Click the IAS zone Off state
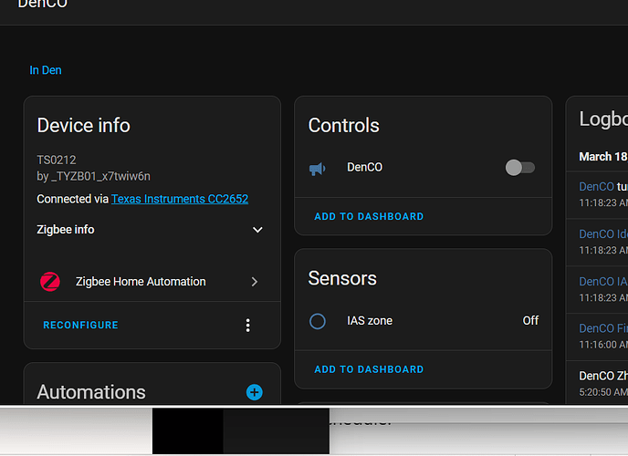628x456 pixels. pyautogui.click(x=530, y=321)
